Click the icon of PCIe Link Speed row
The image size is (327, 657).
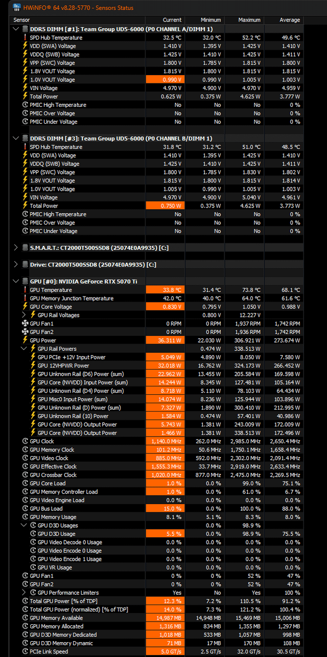[26, 651]
